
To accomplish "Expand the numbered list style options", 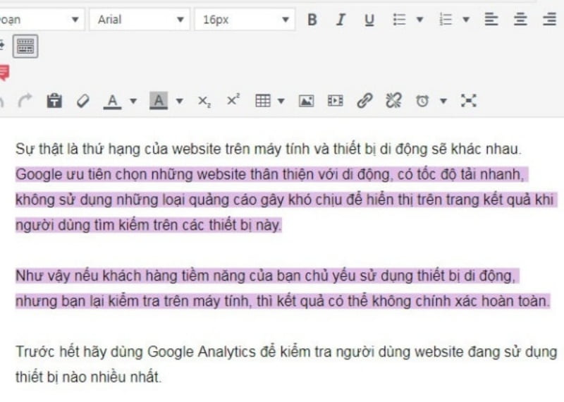I will 466,20.
